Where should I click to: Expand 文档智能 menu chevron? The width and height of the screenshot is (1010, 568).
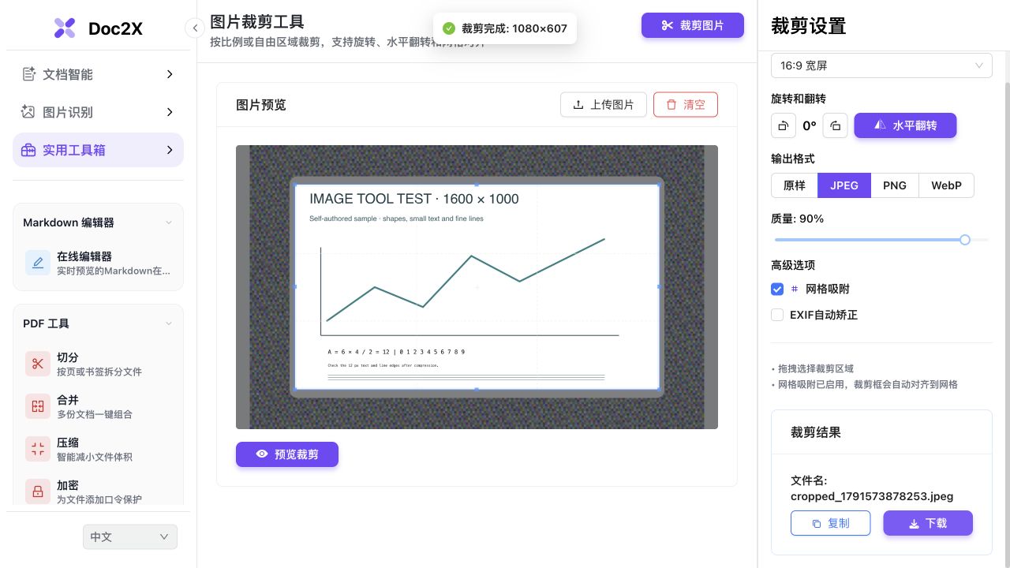click(170, 74)
